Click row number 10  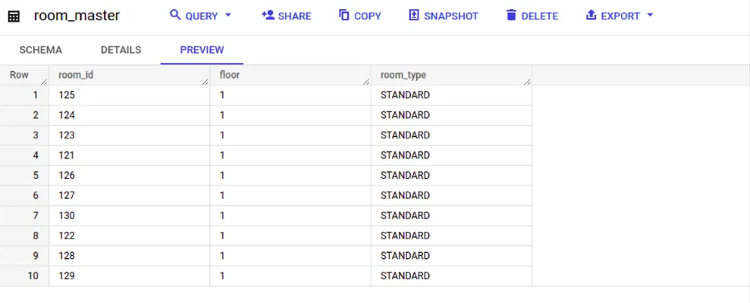33,275
